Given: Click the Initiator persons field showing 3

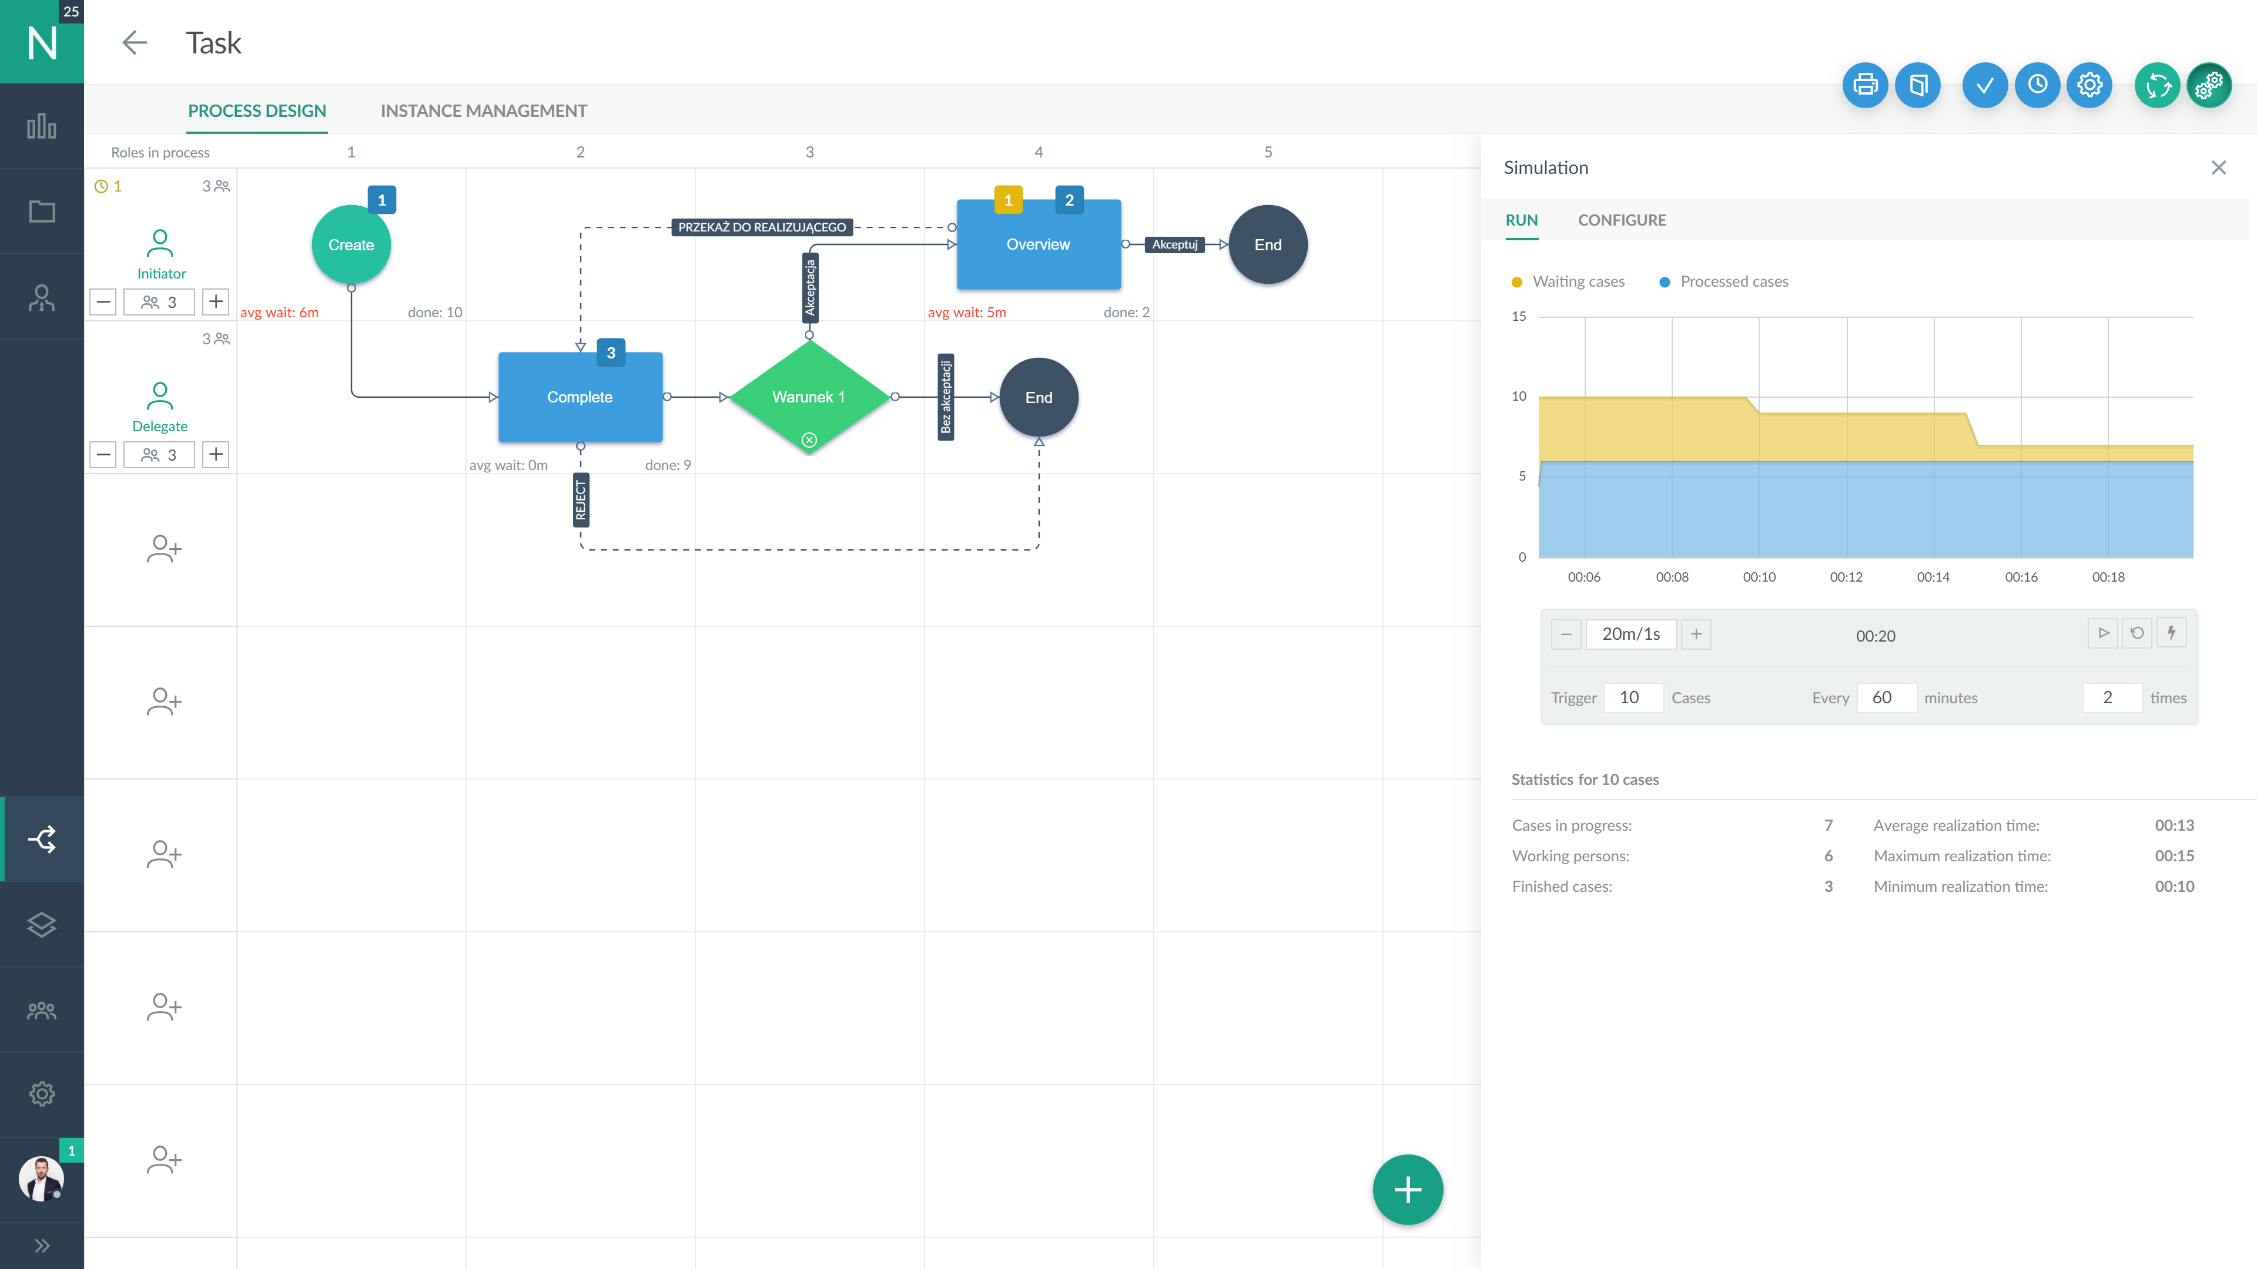Looking at the screenshot, I should [x=159, y=302].
